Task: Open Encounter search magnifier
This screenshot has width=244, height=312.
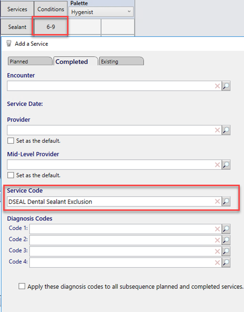Action: (x=226, y=86)
